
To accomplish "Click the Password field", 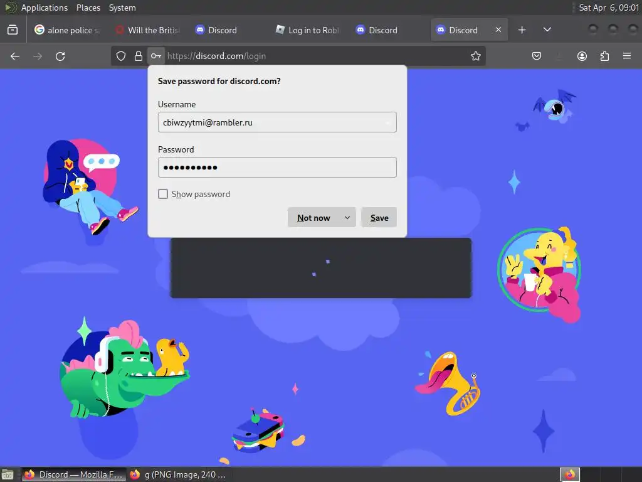I will (x=277, y=167).
